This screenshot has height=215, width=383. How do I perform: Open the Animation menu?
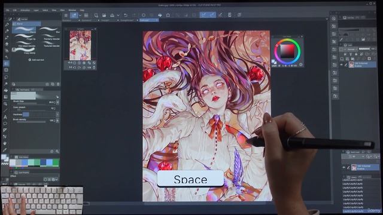[25, 10]
